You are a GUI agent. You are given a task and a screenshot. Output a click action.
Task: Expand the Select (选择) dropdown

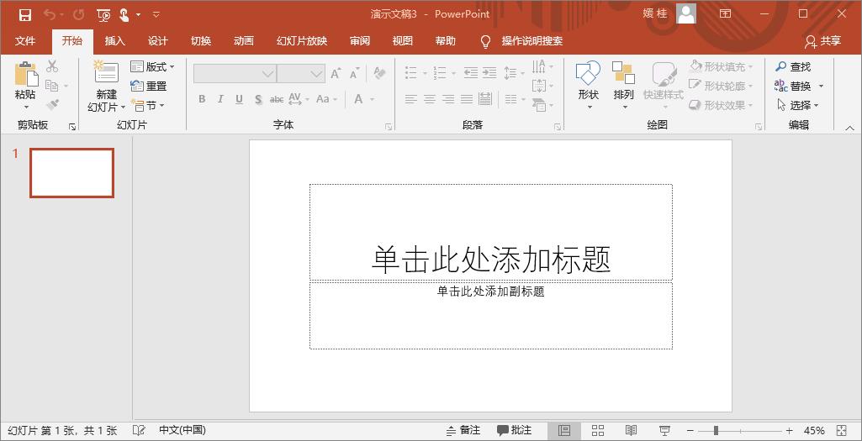click(x=799, y=105)
